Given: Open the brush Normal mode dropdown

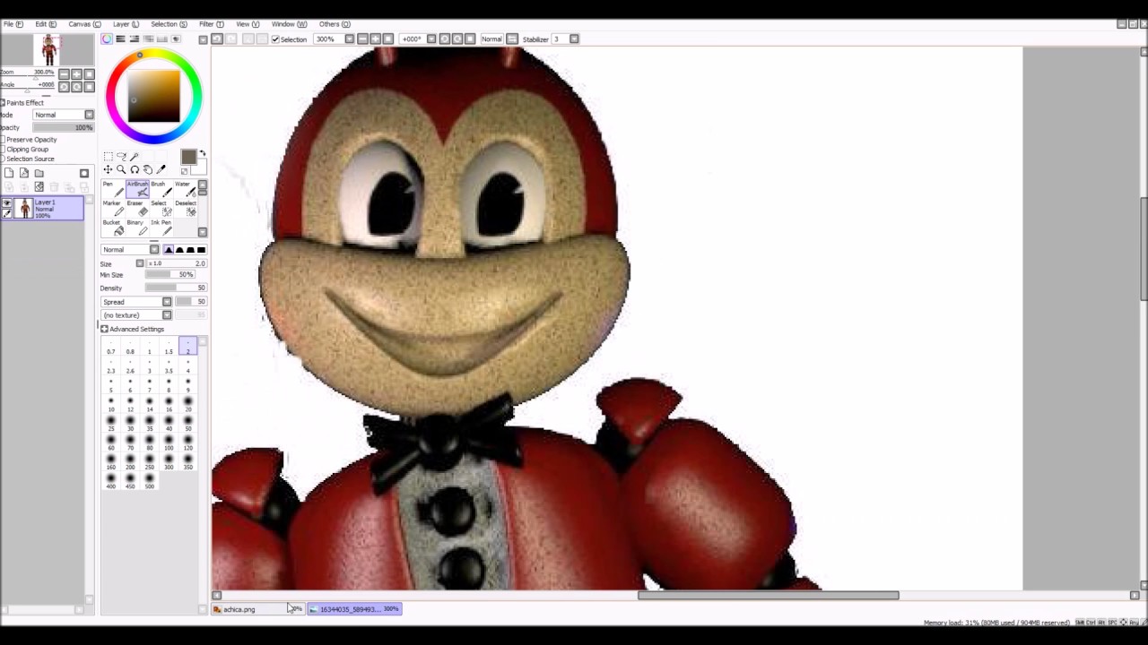Looking at the screenshot, I should point(130,250).
